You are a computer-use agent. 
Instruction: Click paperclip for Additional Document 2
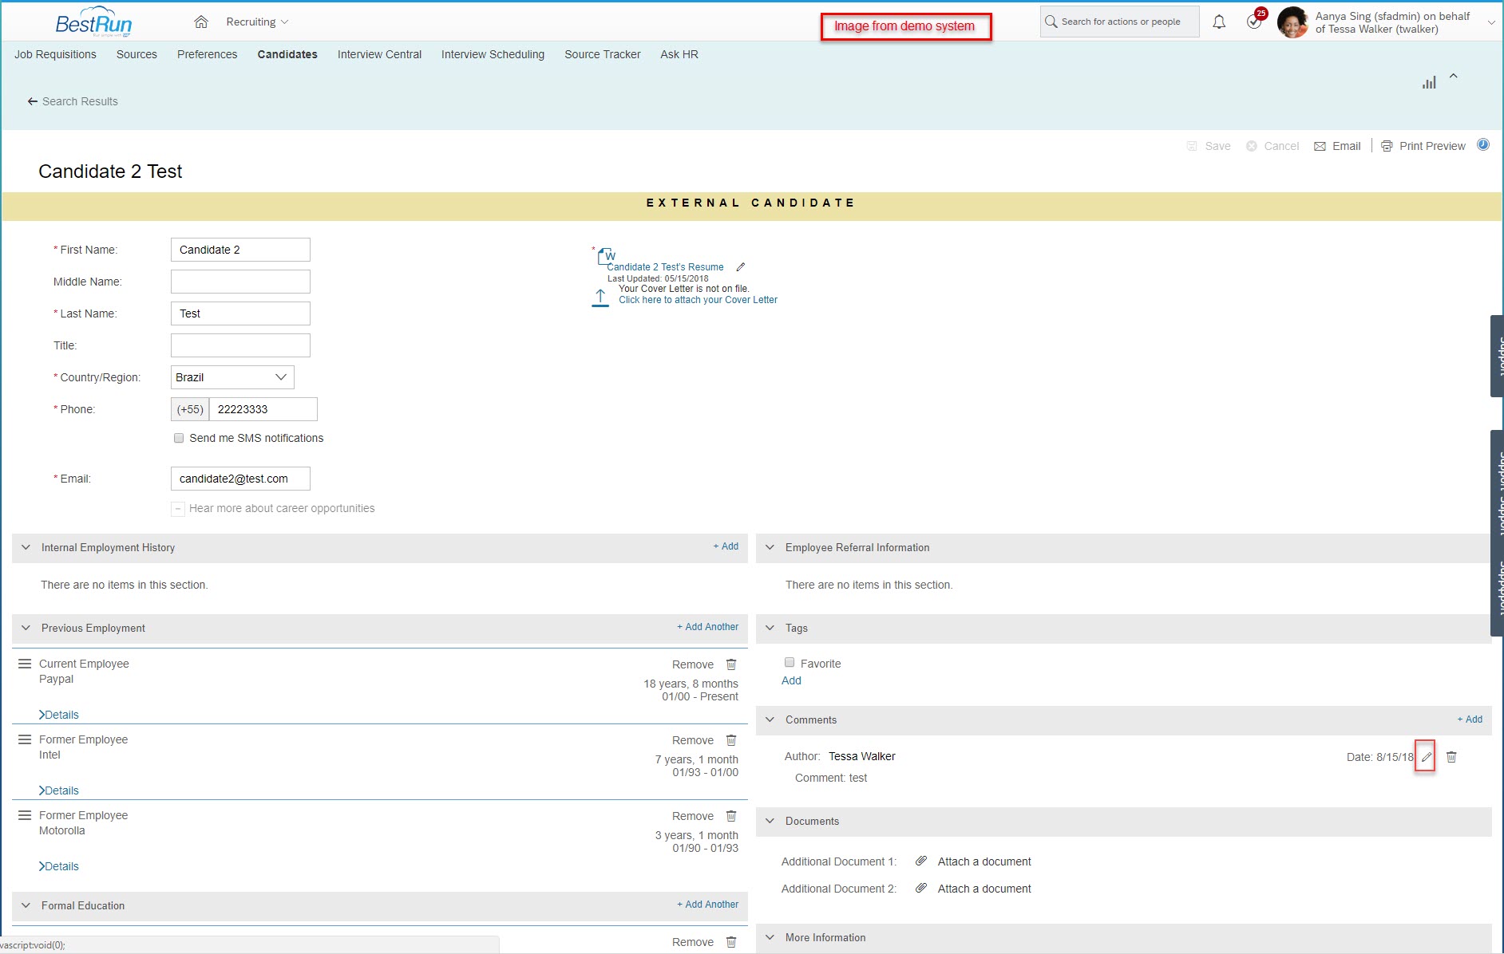[921, 888]
